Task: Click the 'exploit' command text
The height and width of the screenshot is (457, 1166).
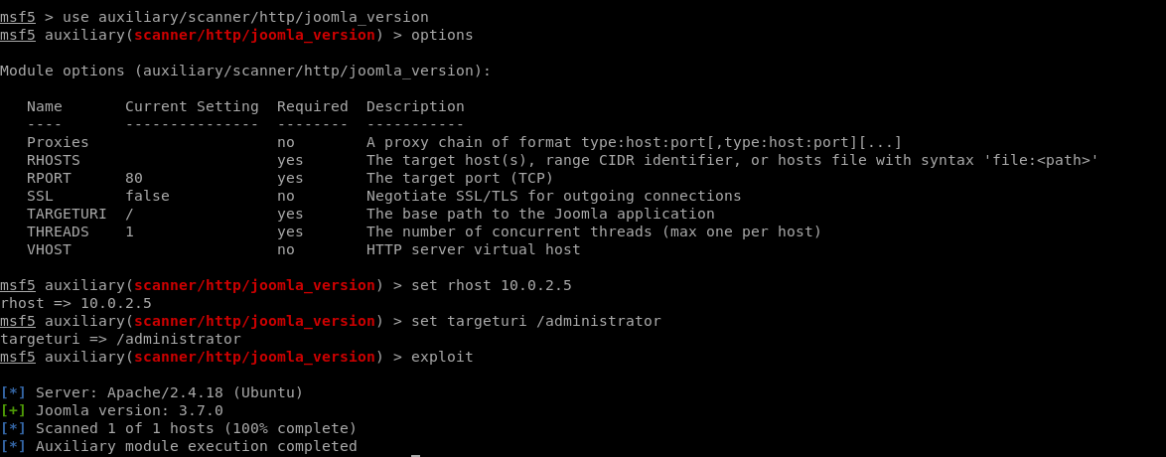Action: point(442,357)
